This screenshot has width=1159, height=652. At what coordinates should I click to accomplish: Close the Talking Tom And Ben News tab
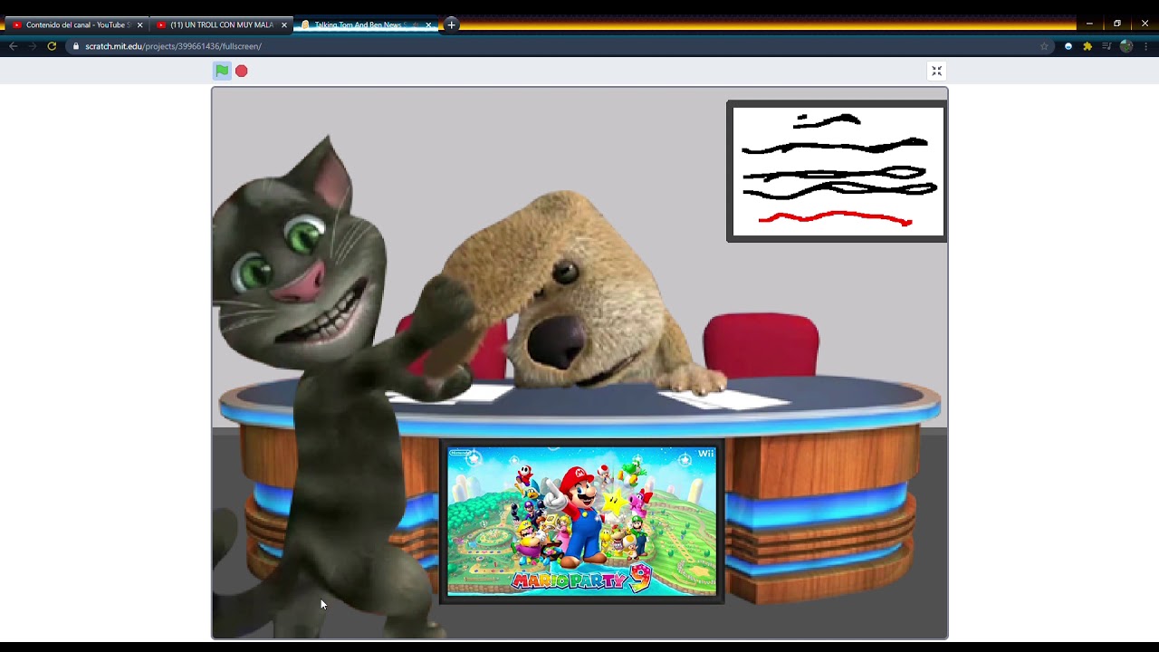[x=428, y=25]
